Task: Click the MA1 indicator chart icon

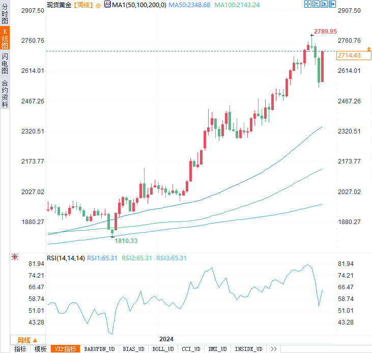Action: pyautogui.click(x=107, y=5)
